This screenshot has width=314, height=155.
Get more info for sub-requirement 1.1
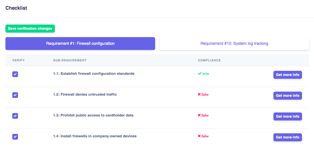pyautogui.click(x=287, y=75)
